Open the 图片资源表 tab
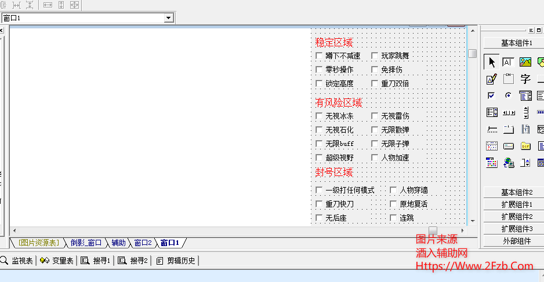The width and height of the screenshot is (544, 282). coord(39,243)
